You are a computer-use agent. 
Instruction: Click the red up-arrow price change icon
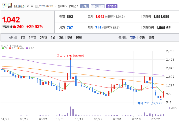click(14, 27)
